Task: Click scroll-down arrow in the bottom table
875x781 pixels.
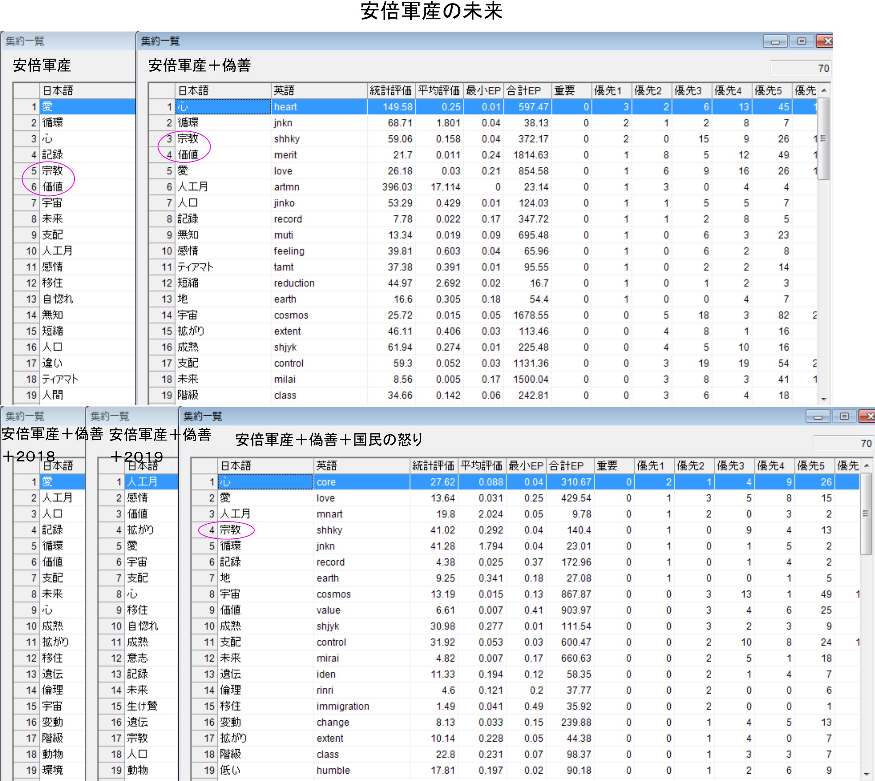Action: click(x=867, y=774)
